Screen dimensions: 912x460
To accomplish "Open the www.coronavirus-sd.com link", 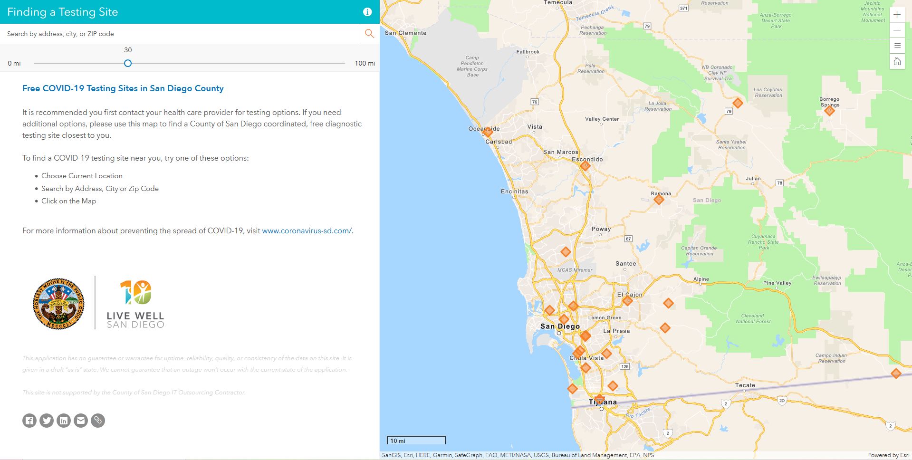I will [x=307, y=231].
